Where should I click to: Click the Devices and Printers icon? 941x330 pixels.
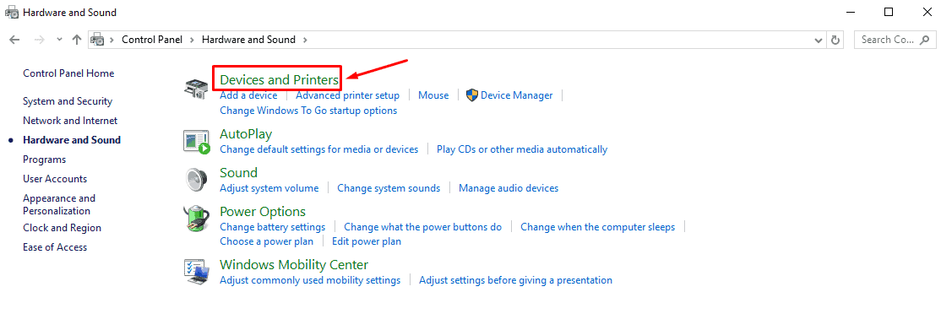click(x=196, y=89)
